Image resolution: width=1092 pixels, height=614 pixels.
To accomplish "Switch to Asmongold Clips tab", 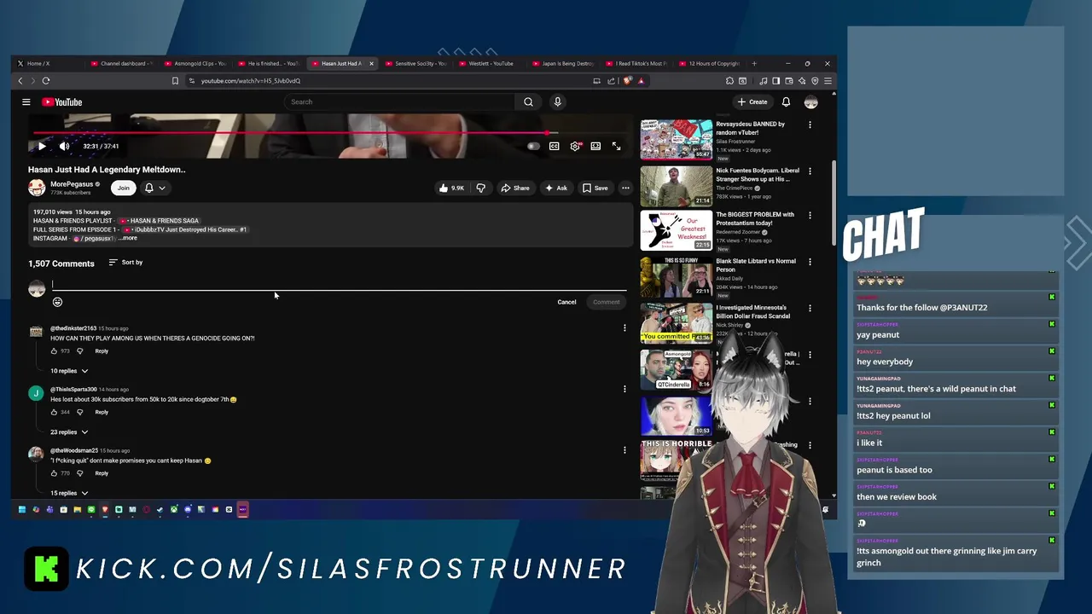I will (x=195, y=64).
